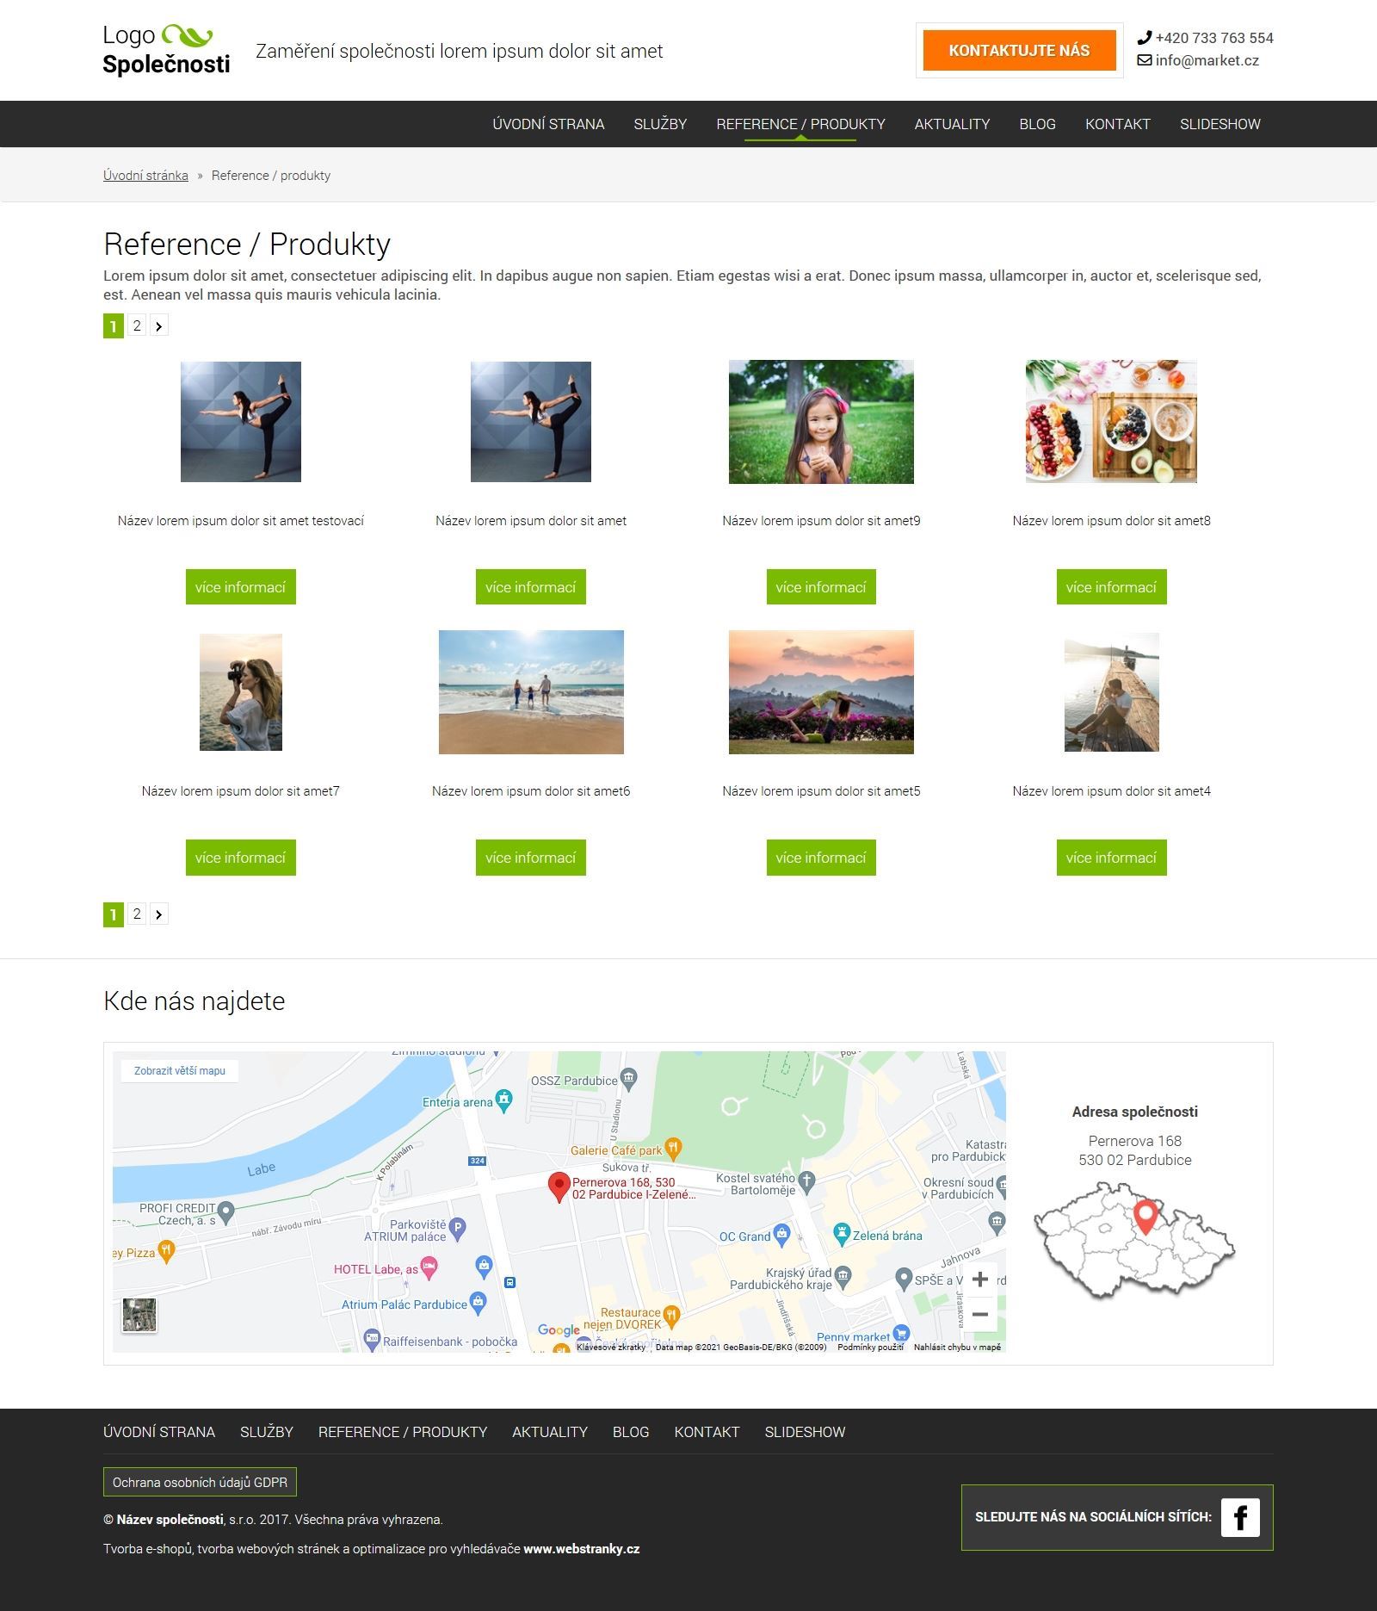Viewport: 1377px width, 1611px height.
Task: Click the green leaf company logo
Action: pyautogui.click(x=187, y=36)
